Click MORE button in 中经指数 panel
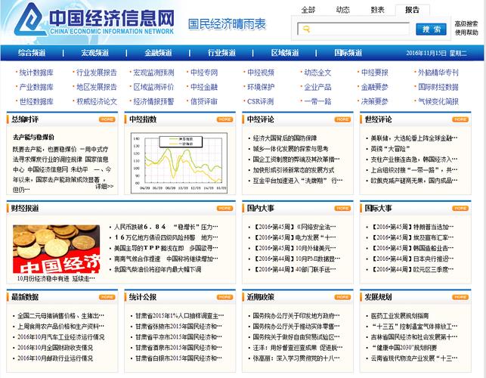Image resolution: width=486 pixels, height=378 pixels. click(x=224, y=119)
